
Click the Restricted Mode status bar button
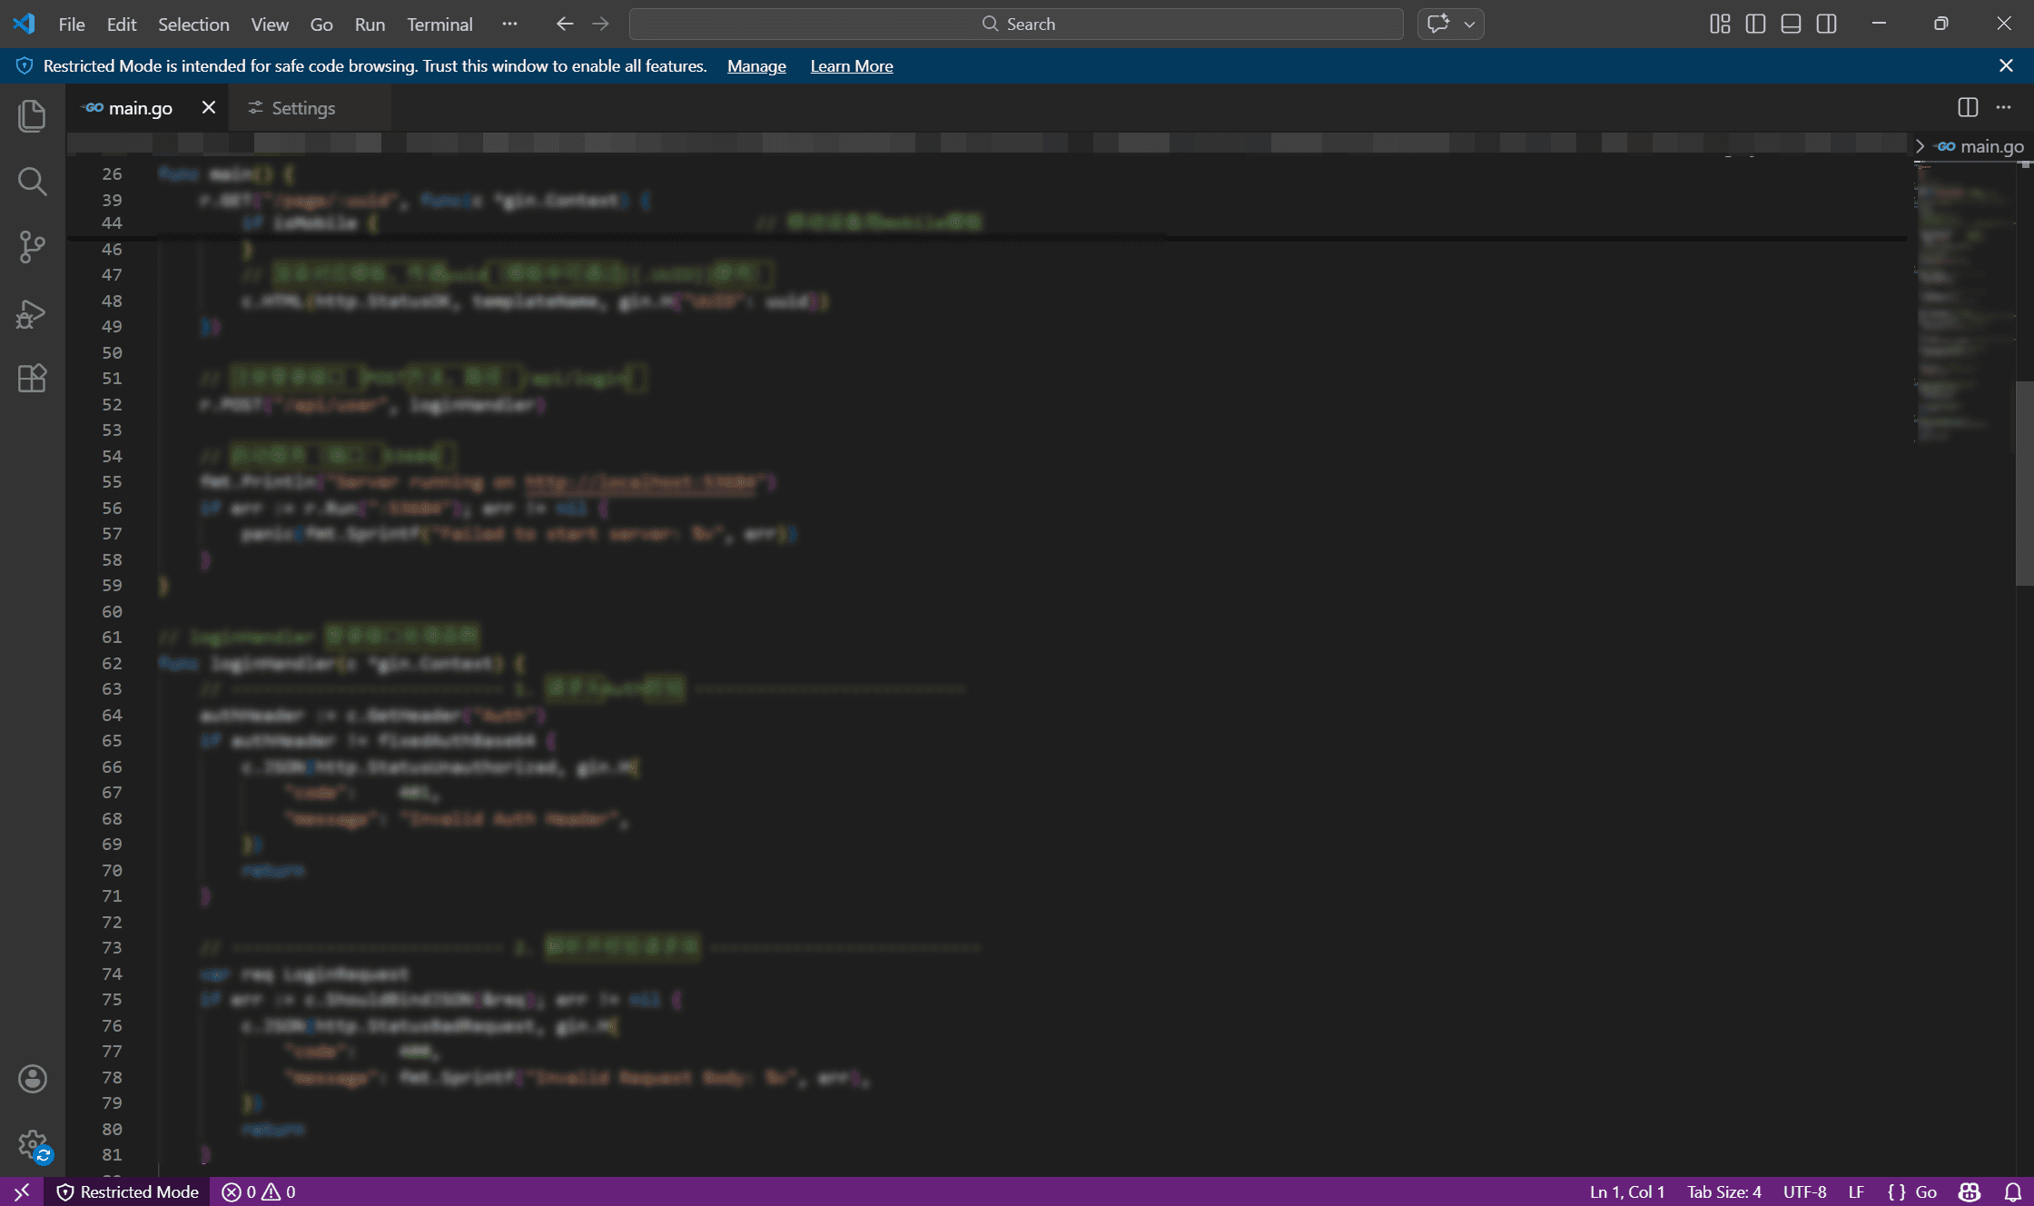tap(128, 1191)
